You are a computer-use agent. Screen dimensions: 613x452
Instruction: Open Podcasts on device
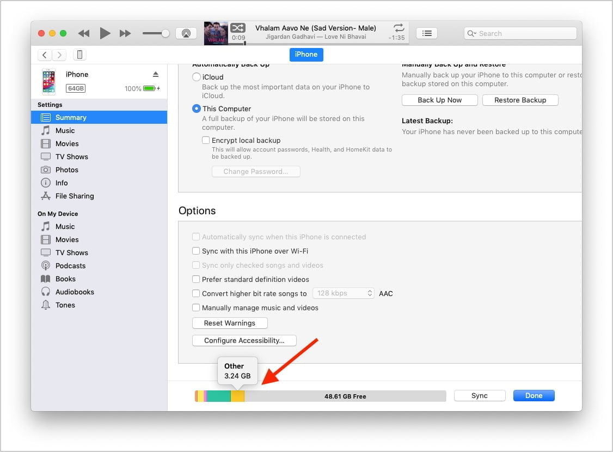coord(99,266)
